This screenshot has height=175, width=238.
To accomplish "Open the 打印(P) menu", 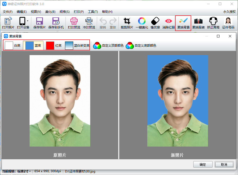I will click(79, 12).
